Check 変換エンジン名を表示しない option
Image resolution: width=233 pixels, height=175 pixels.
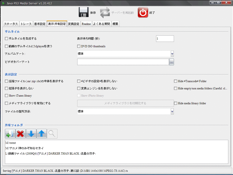(x=79, y=88)
